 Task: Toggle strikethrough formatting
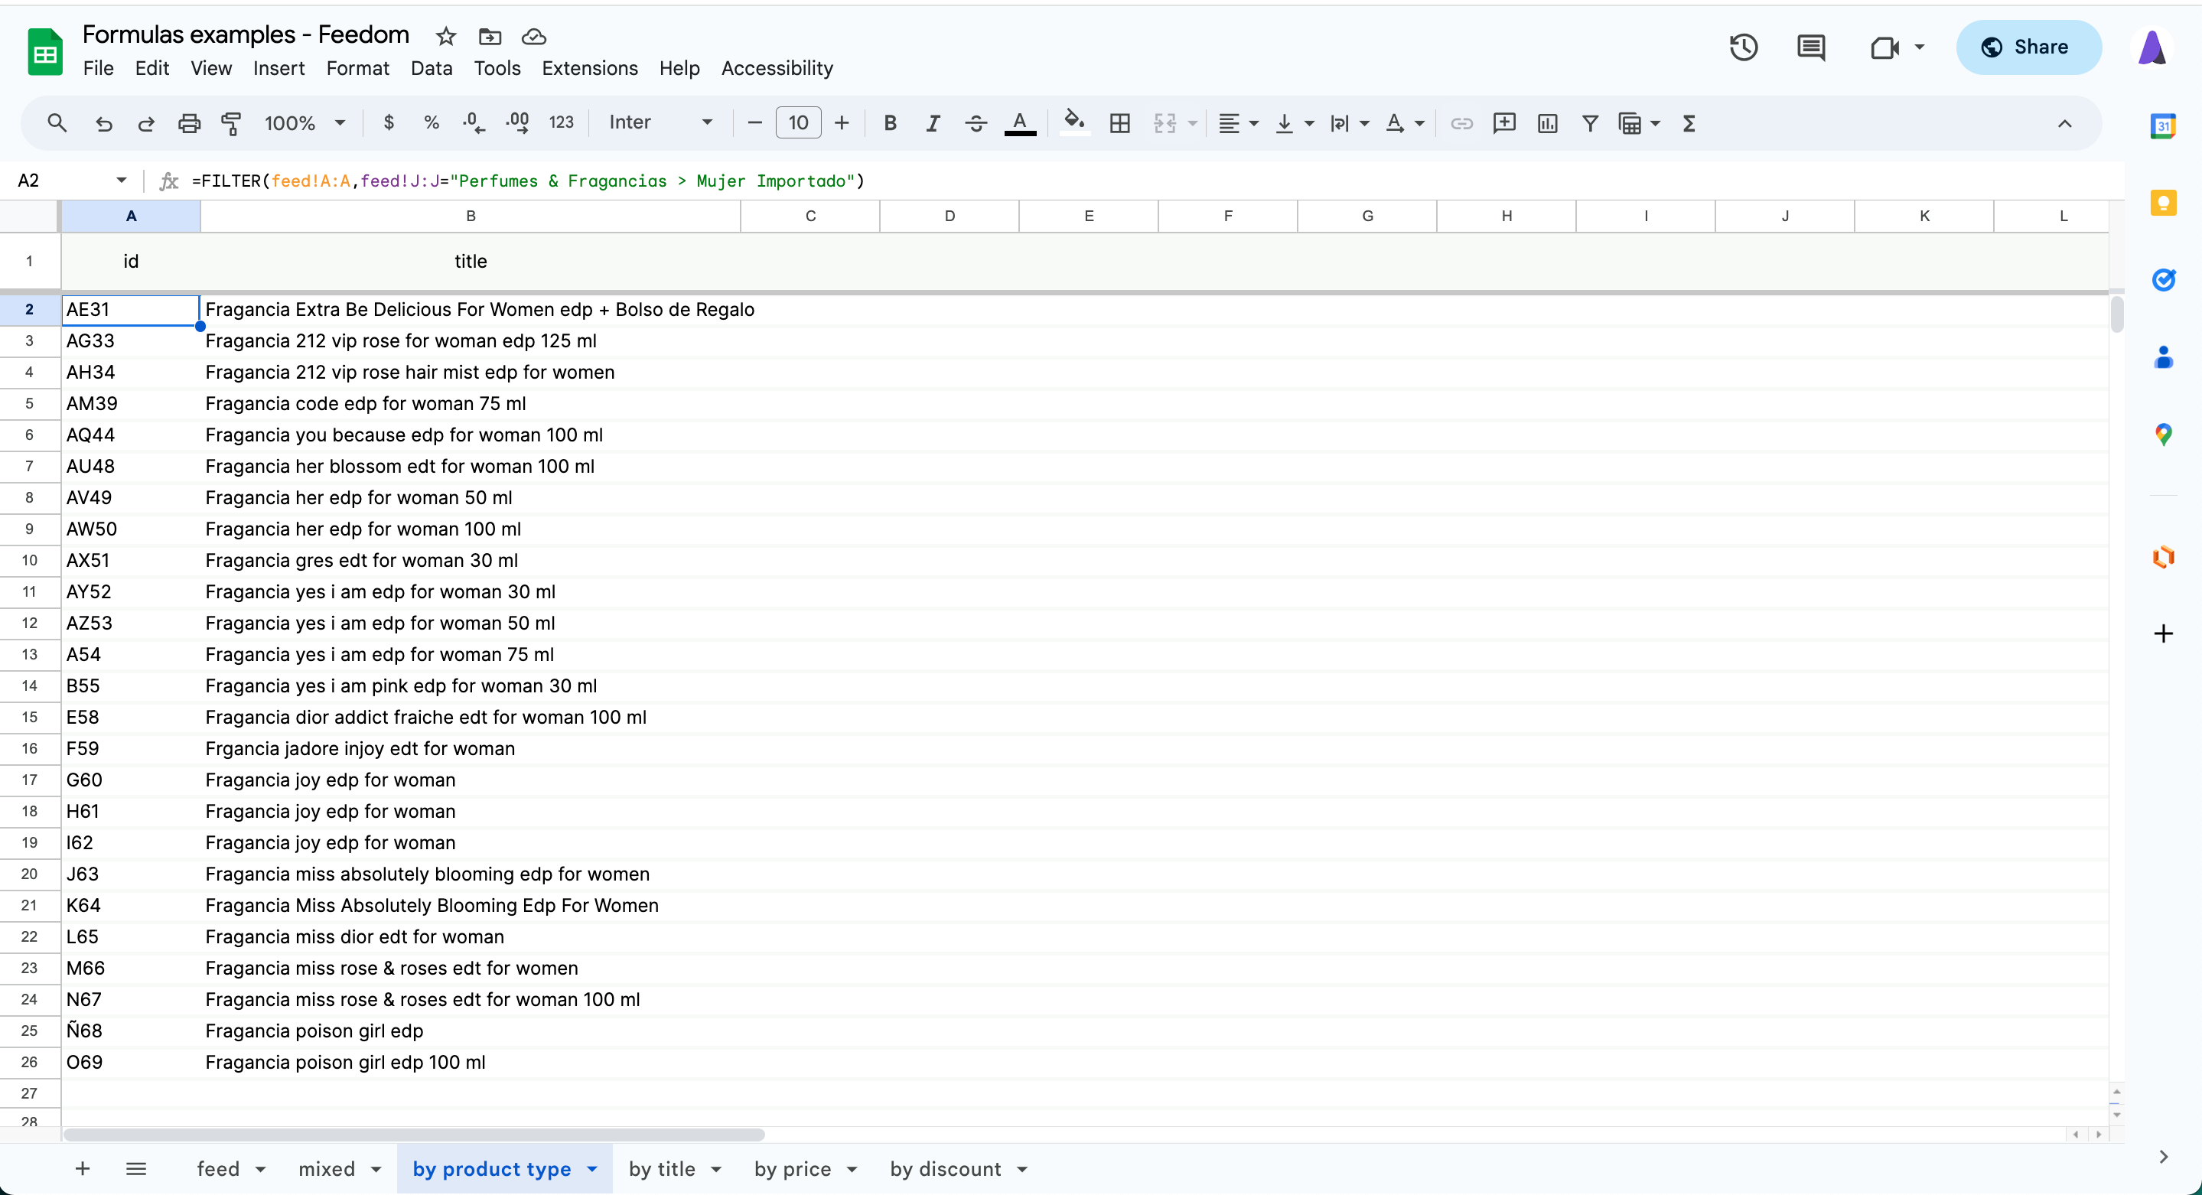tap(976, 123)
